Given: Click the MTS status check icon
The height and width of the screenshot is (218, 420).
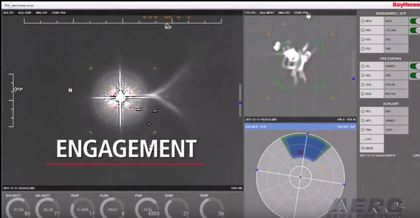Looking at the screenshot, I should 363,21.
